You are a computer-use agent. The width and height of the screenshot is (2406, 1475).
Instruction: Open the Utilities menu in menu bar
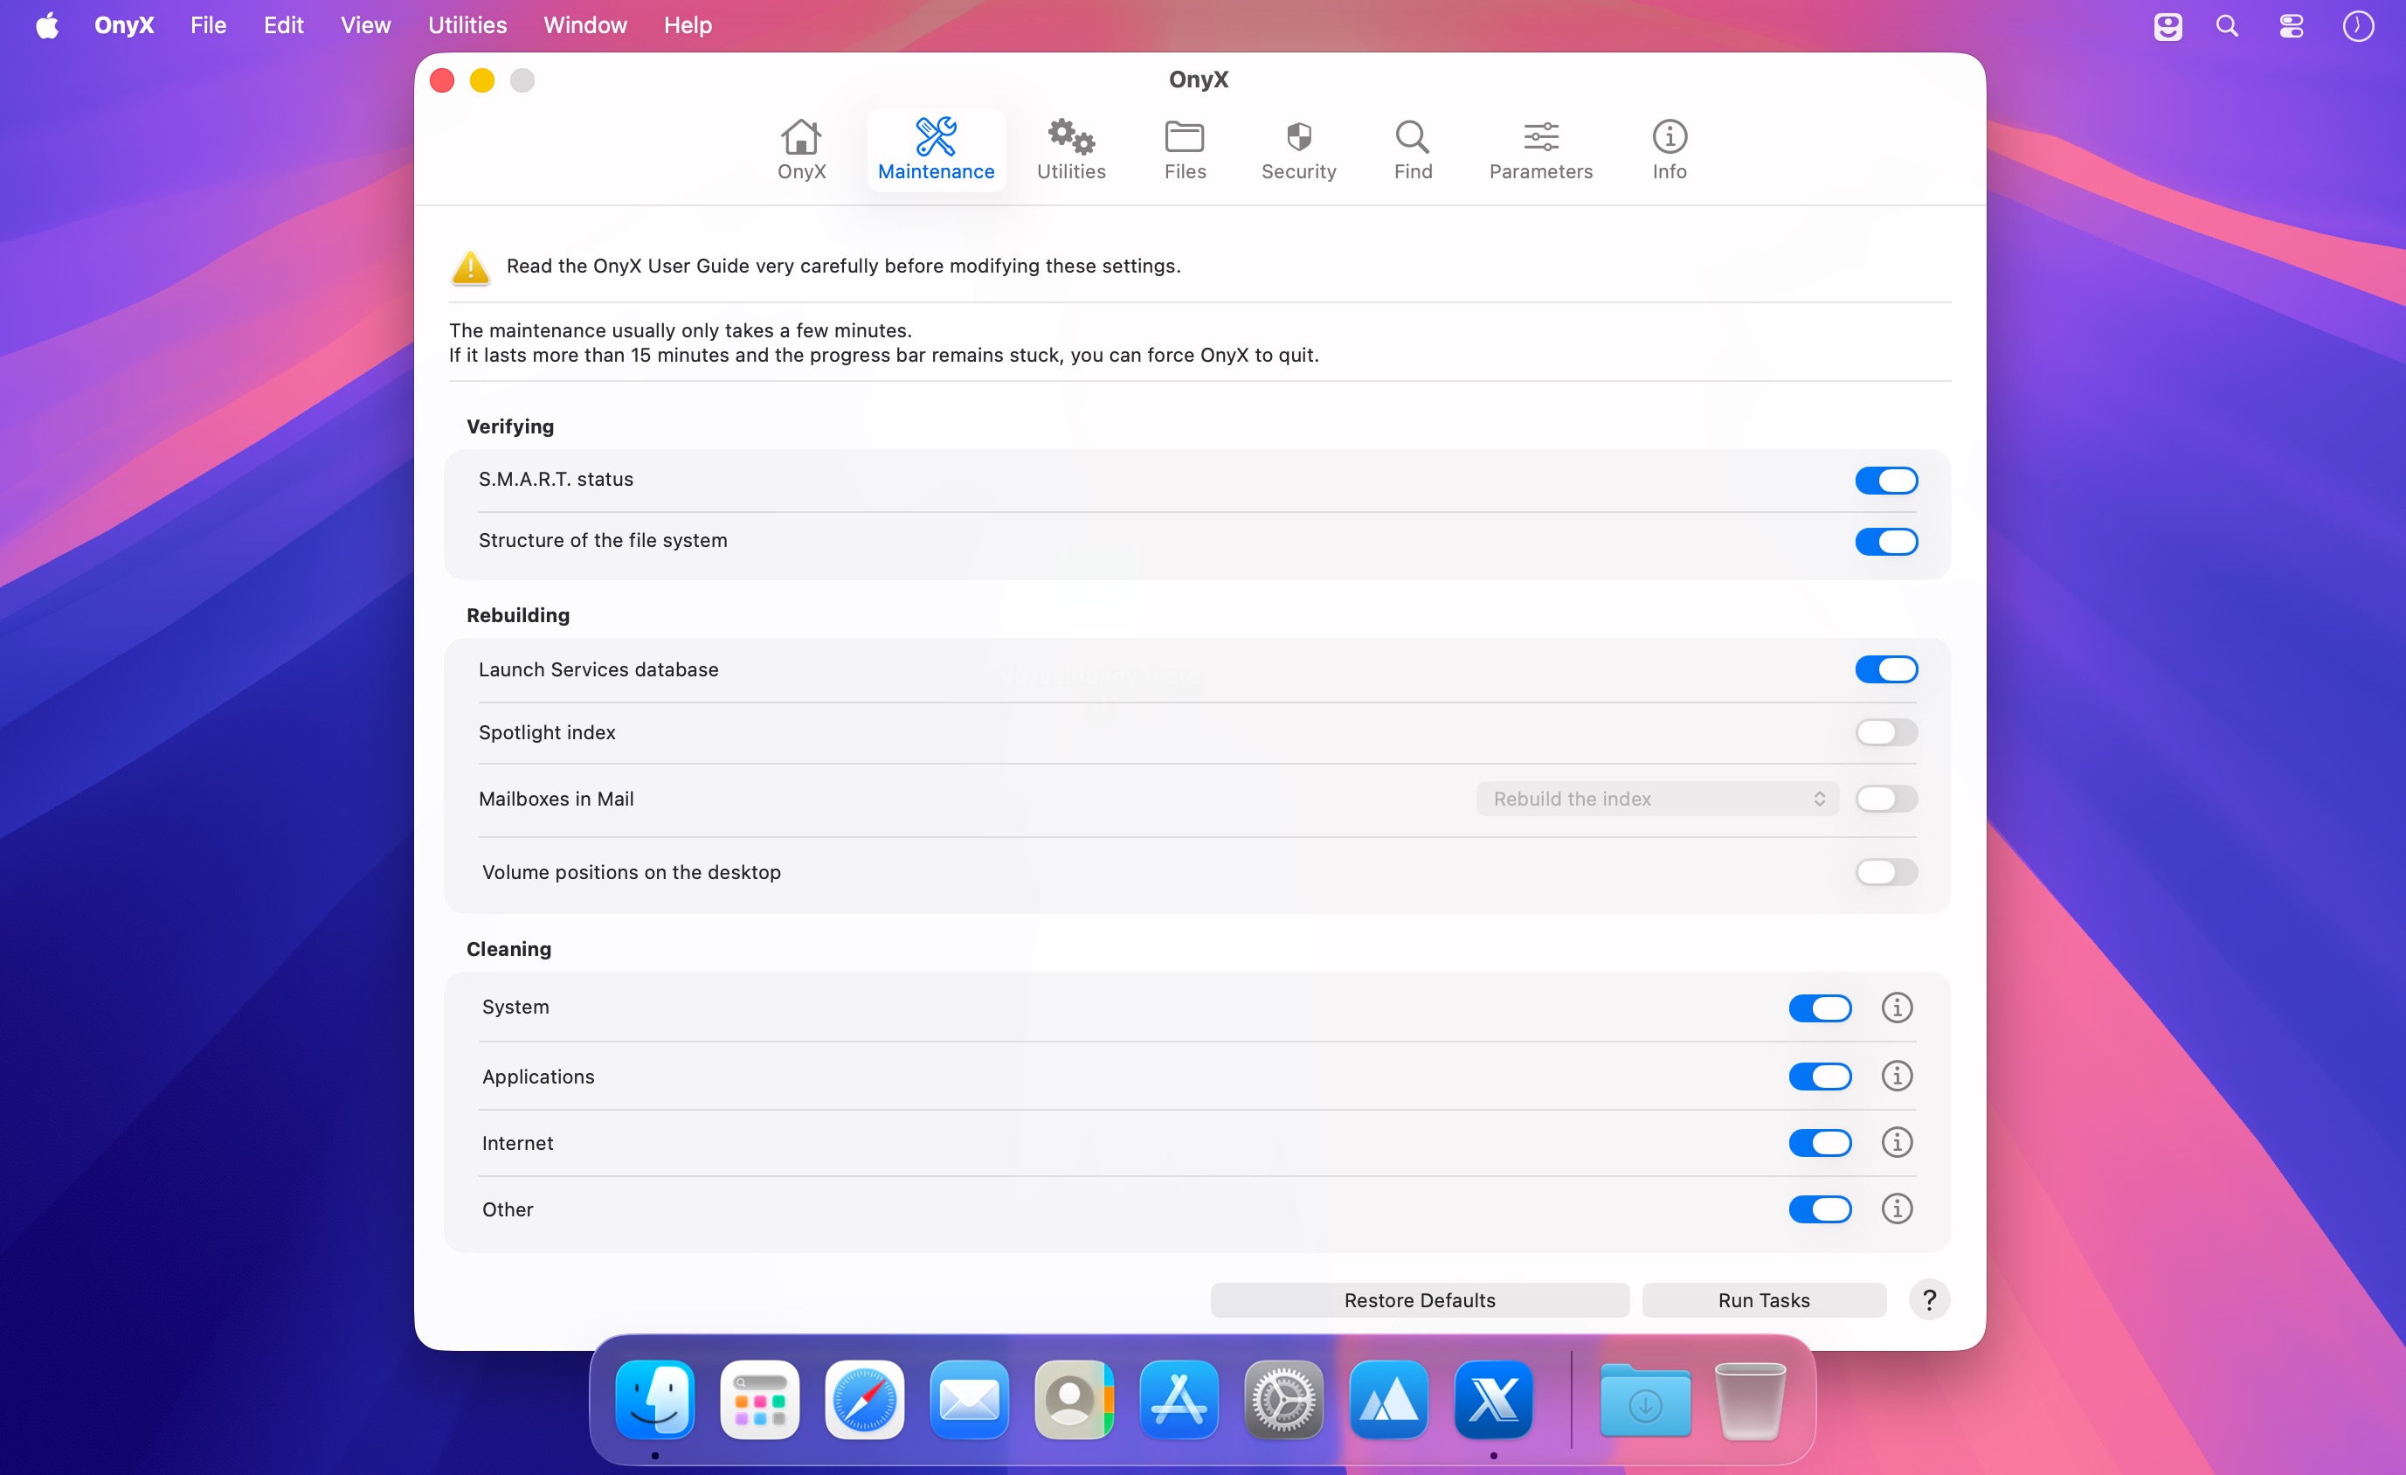coord(467,25)
